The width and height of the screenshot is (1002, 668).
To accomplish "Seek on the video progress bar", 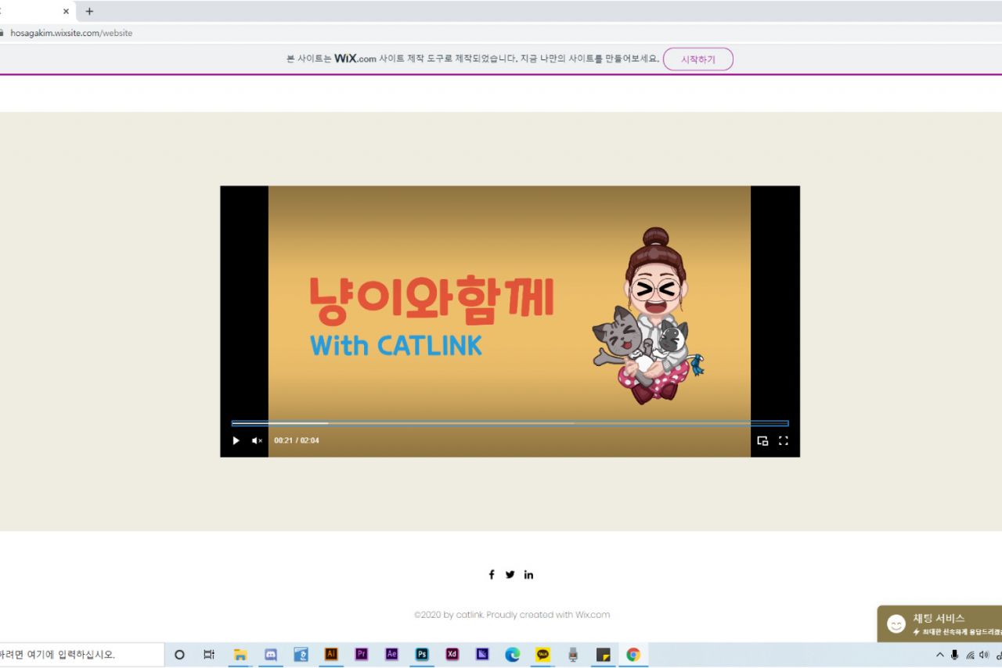I will pyautogui.click(x=510, y=423).
